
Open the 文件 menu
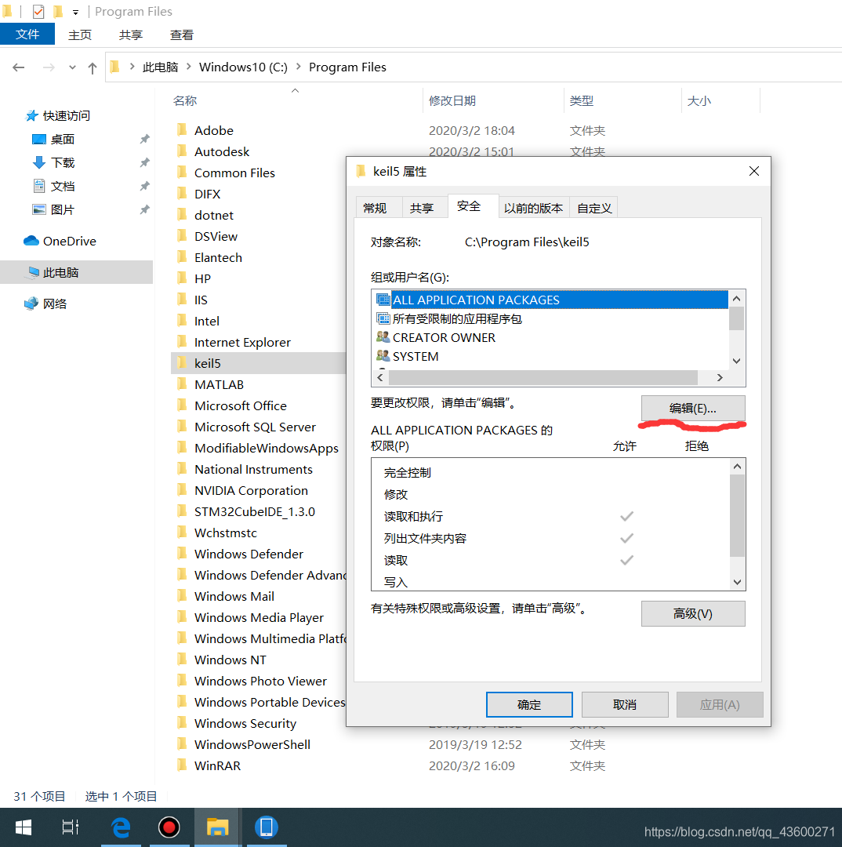(x=27, y=35)
